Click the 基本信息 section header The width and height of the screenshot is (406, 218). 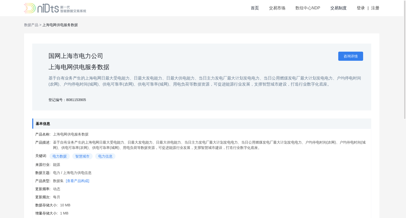(202, 124)
